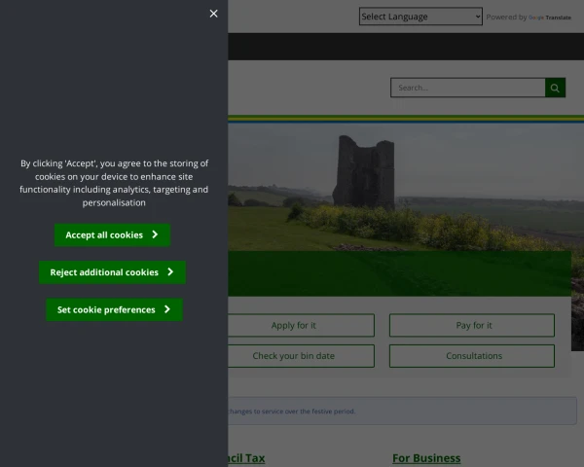Open the Apply for it link

click(x=301, y=326)
